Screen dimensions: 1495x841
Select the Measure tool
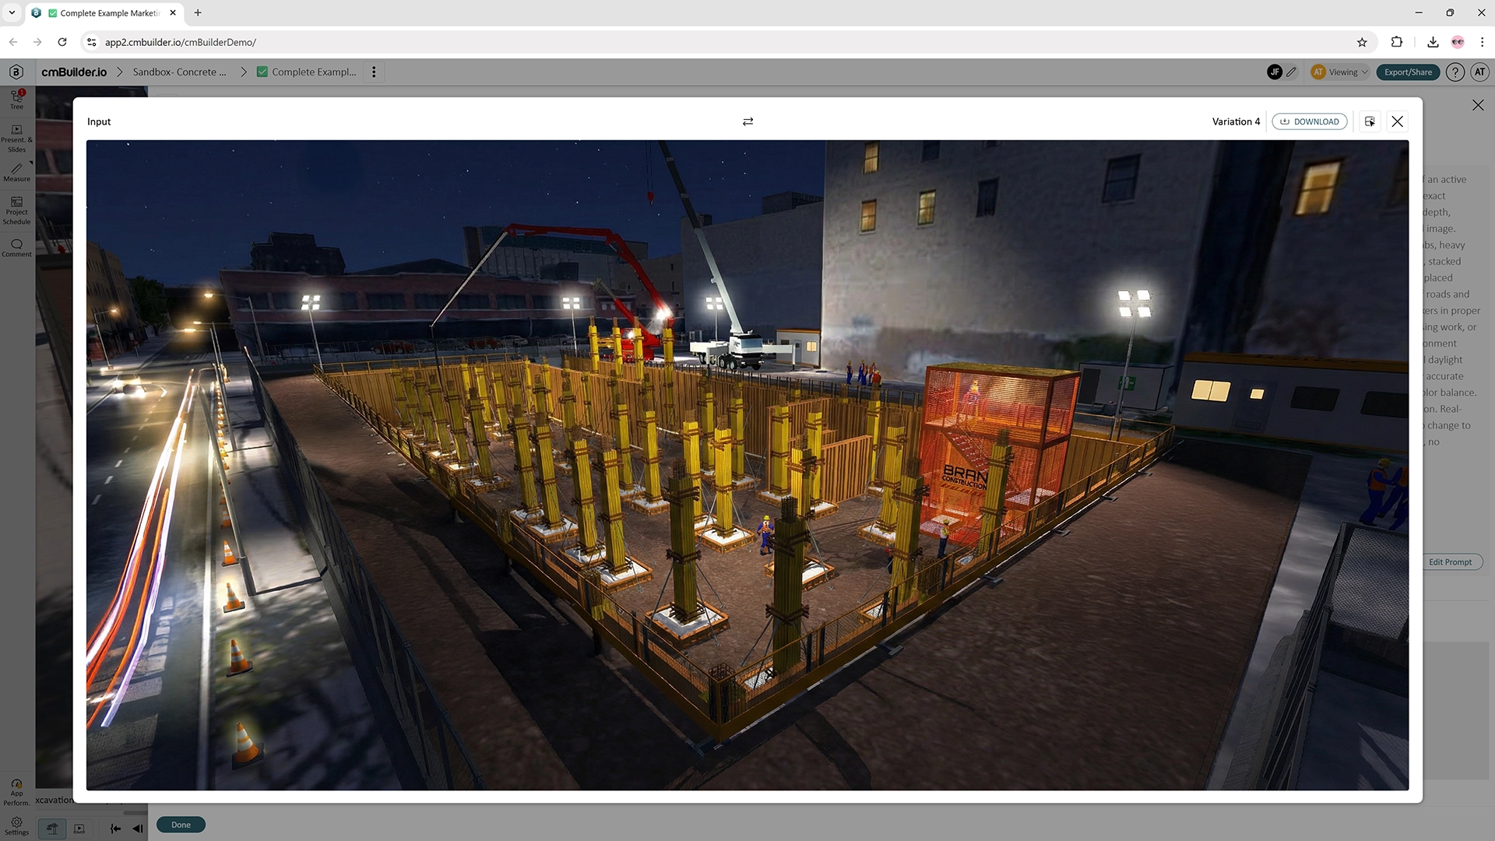16,172
